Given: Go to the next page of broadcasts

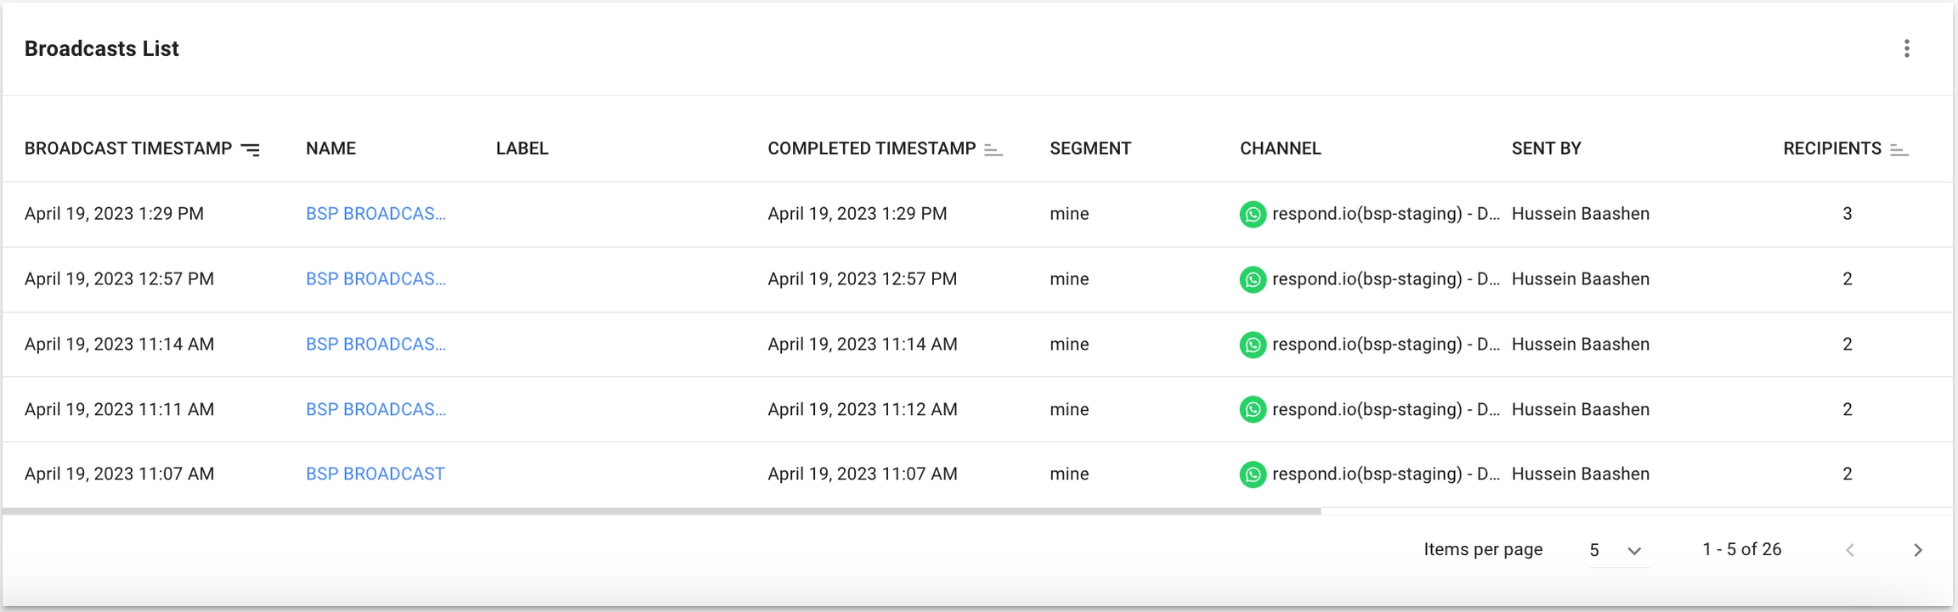Looking at the screenshot, I should [1917, 550].
